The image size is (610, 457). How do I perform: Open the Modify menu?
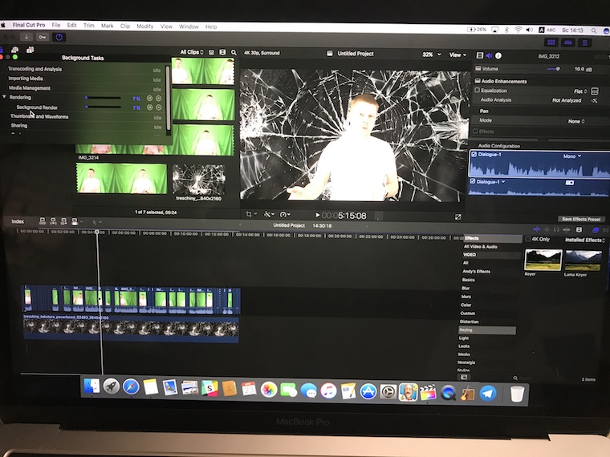click(144, 26)
